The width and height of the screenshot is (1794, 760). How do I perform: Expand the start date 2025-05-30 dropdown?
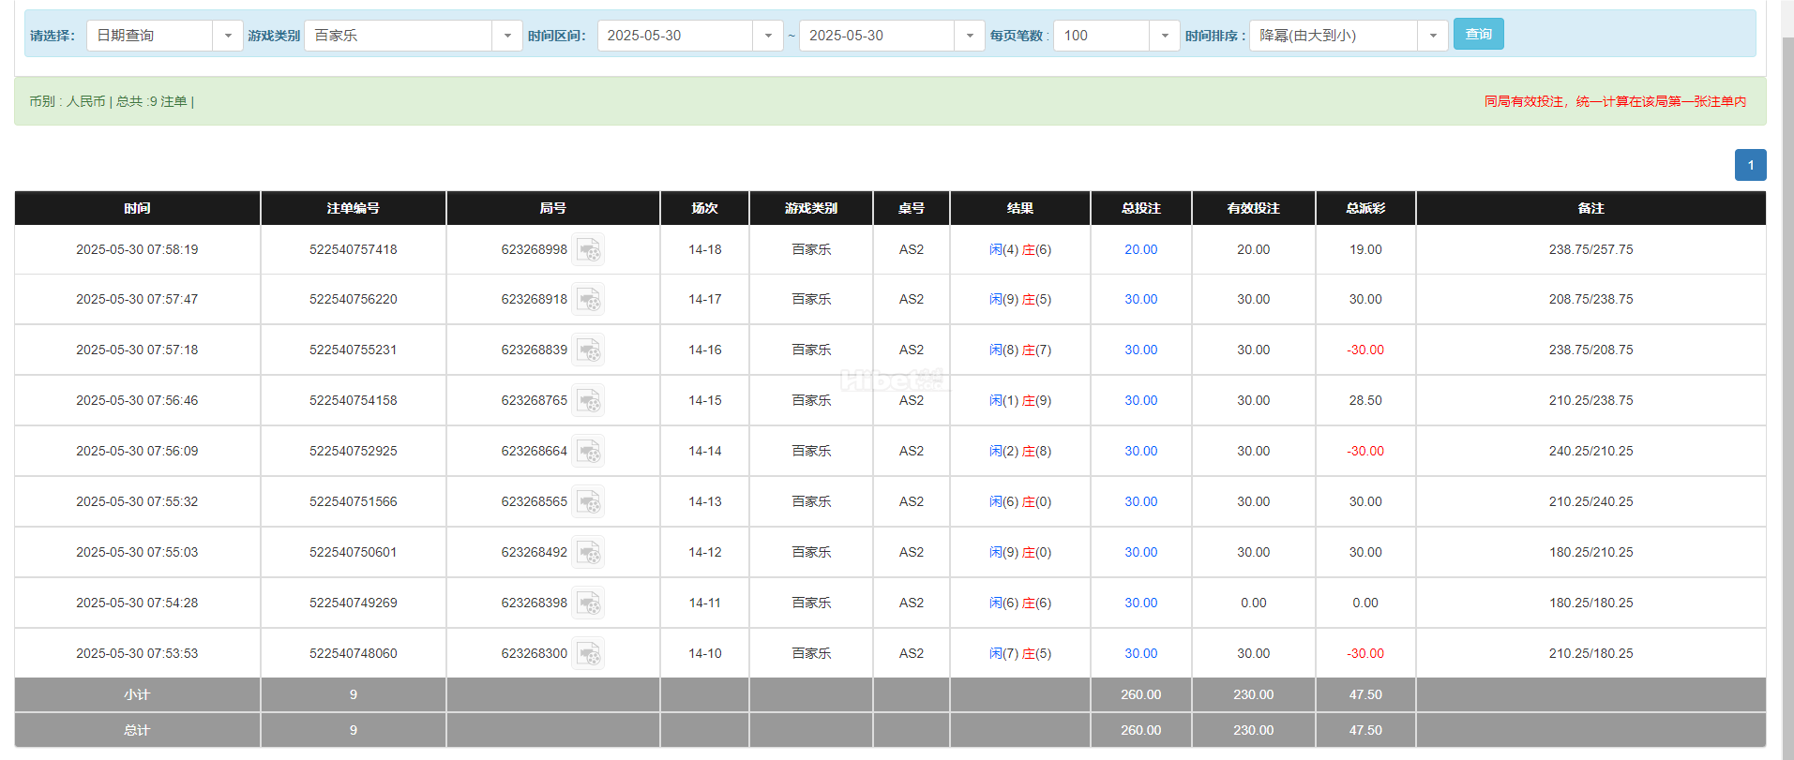coord(767,36)
